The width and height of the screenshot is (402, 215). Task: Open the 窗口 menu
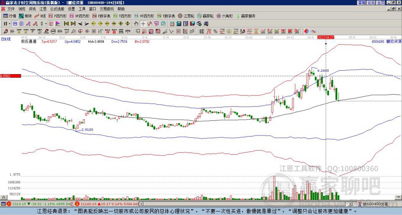pyautogui.click(x=93, y=9)
